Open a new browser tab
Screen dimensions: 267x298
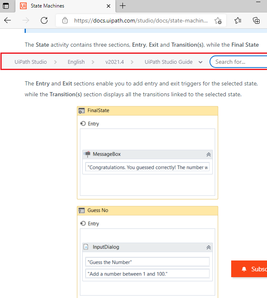point(123,6)
